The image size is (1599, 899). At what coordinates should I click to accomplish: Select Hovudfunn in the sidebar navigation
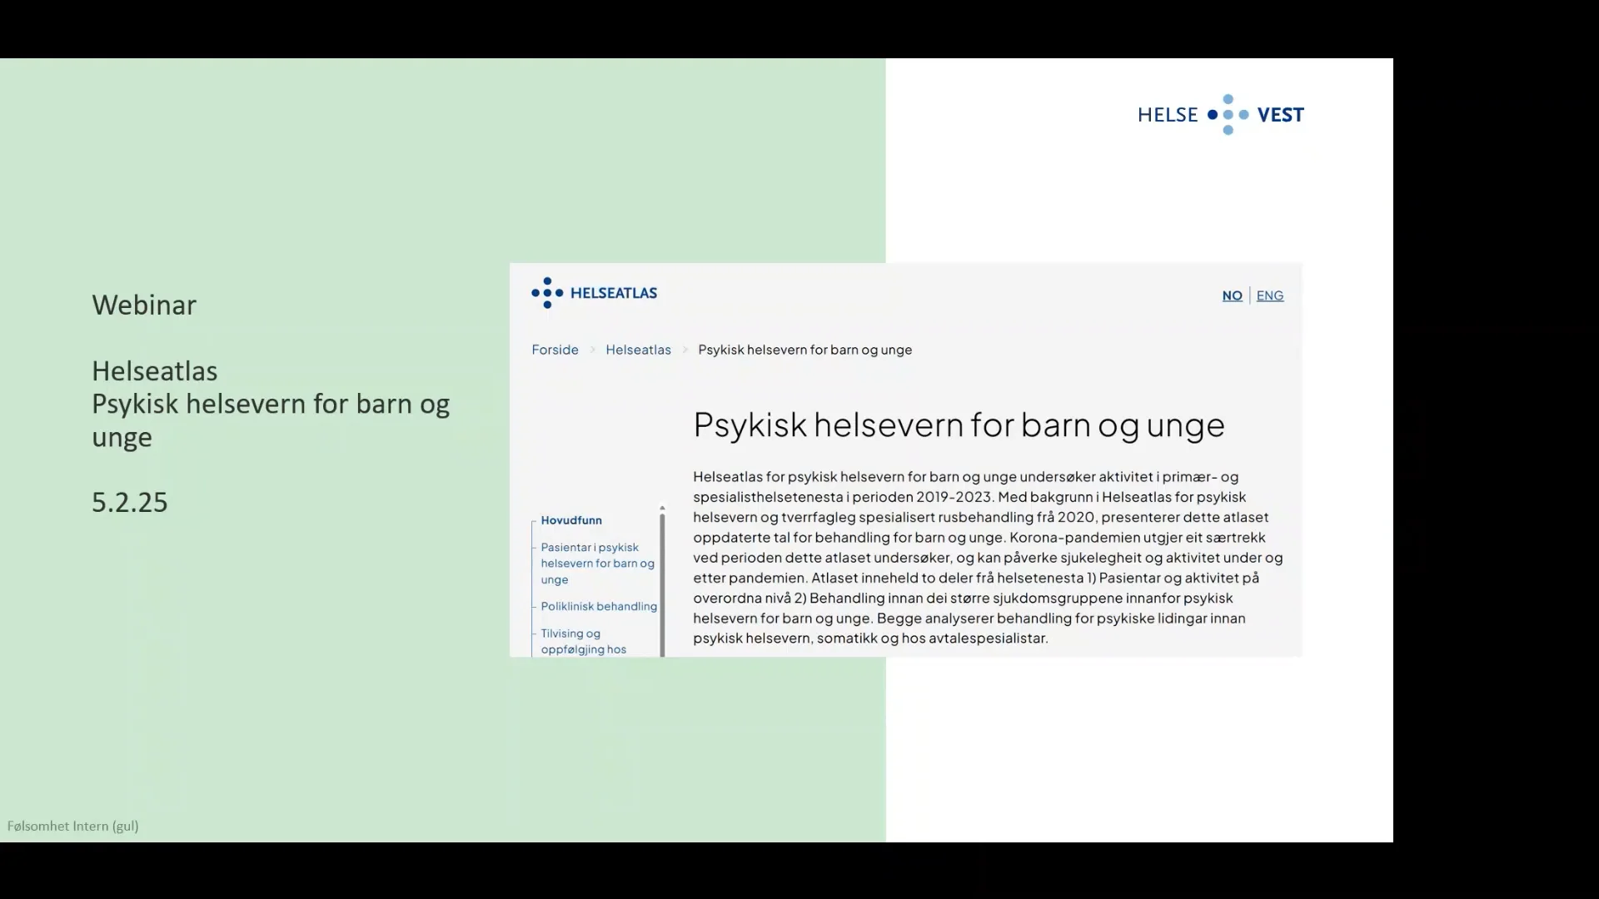tap(571, 520)
